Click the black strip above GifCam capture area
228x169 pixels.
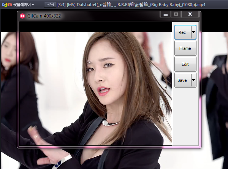click(x=95, y=27)
